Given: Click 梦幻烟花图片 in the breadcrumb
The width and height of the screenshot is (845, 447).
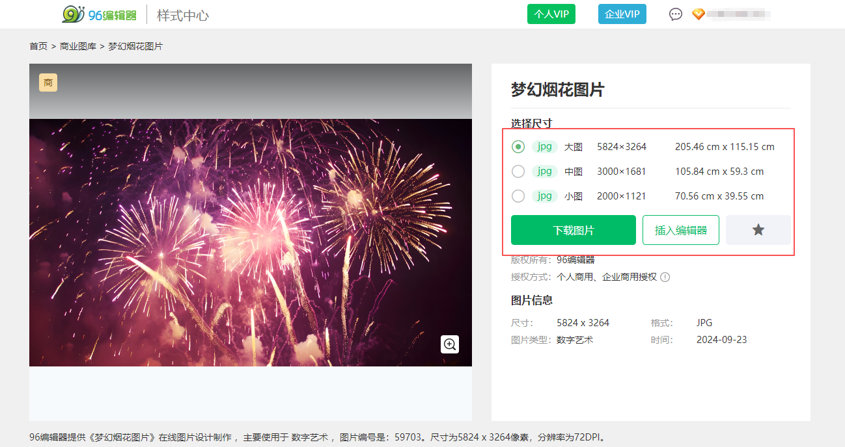Looking at the screenshot, I should click(x=135, y=47).
